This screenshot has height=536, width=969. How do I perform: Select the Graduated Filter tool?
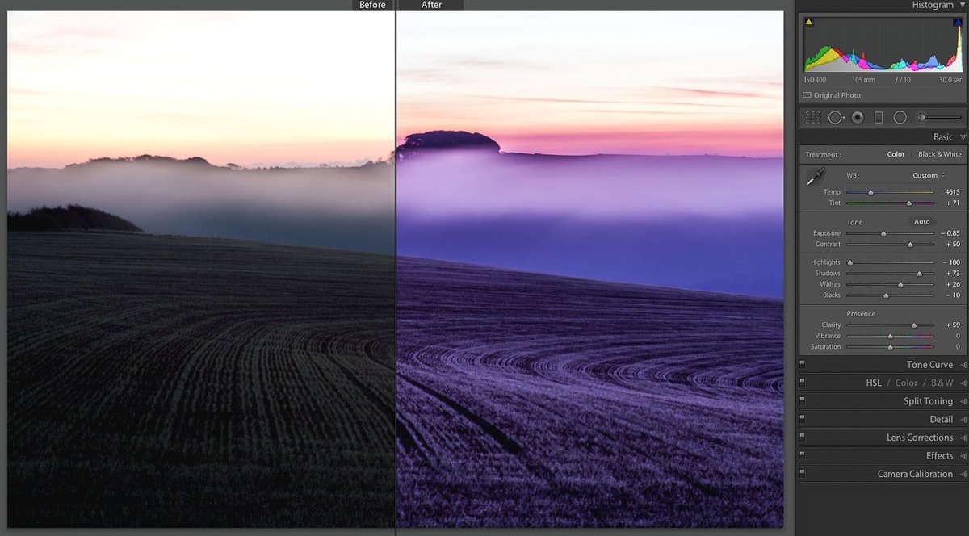[879, 118]
